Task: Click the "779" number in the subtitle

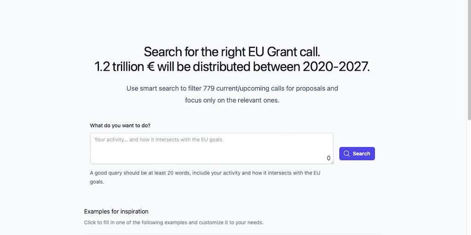Action: pos(209,88)
